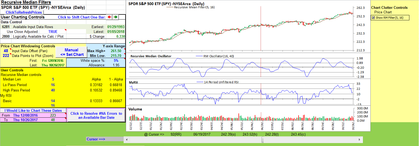Screen dimensions: 419x146
Task: Click the Max High+ value 261.50
Action: pos(116,51)
